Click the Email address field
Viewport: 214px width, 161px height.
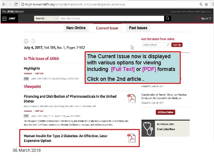(x=155, y=45)
